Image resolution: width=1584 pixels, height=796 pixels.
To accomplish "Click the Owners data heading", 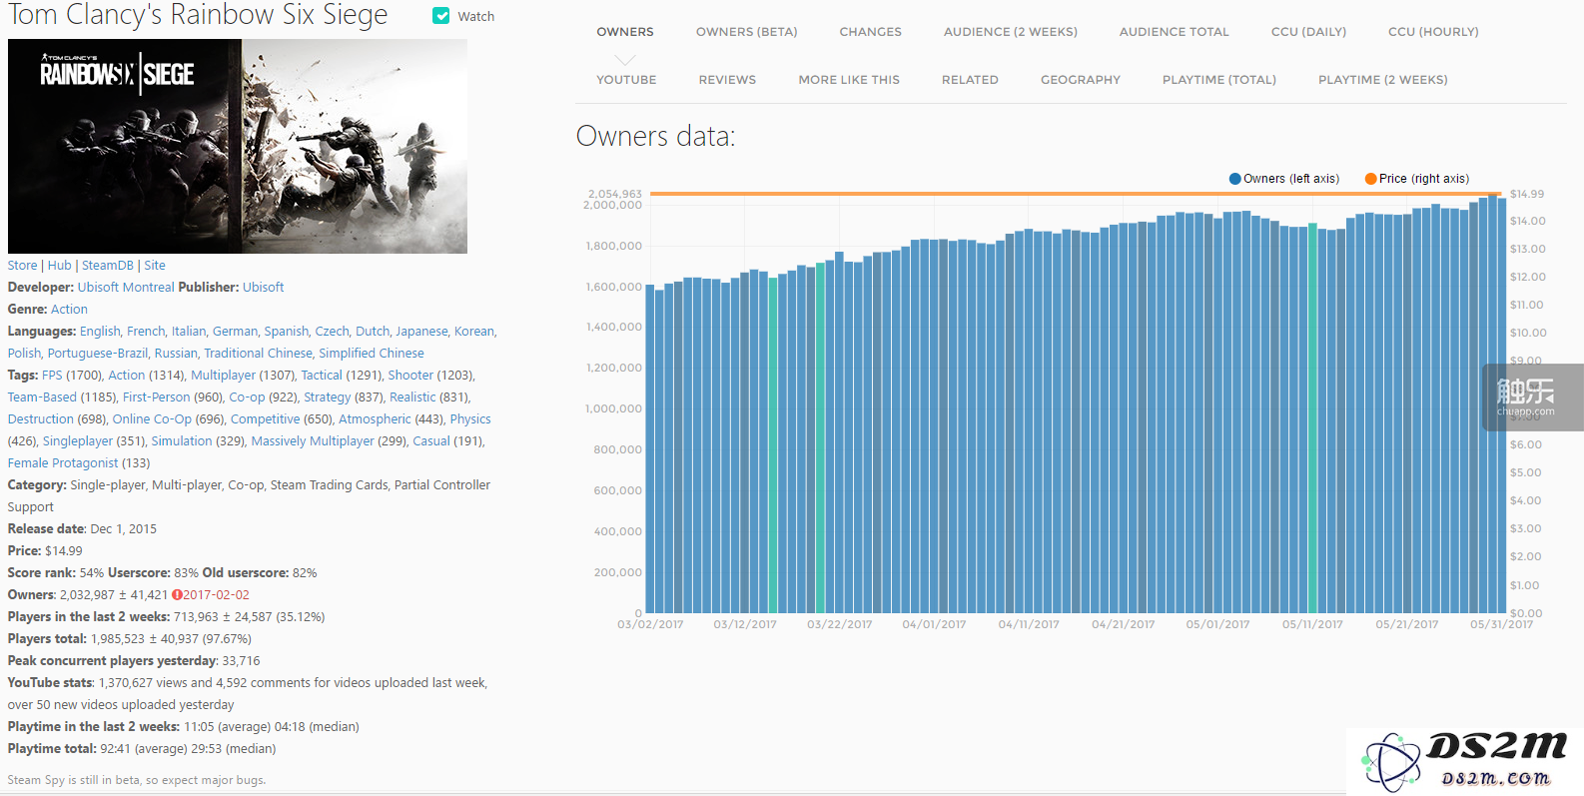I will coord(656,136).
